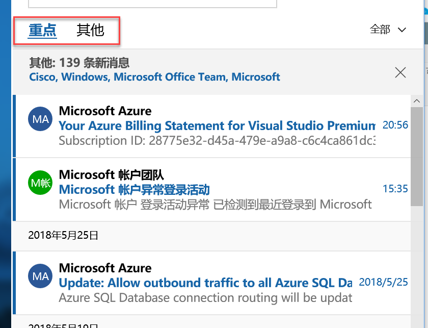Image resolution: width=428 pixels, height=328 pixels.
Task: Open the 其他: 139 条新消息 notification header
Action: tap(79, 63)
